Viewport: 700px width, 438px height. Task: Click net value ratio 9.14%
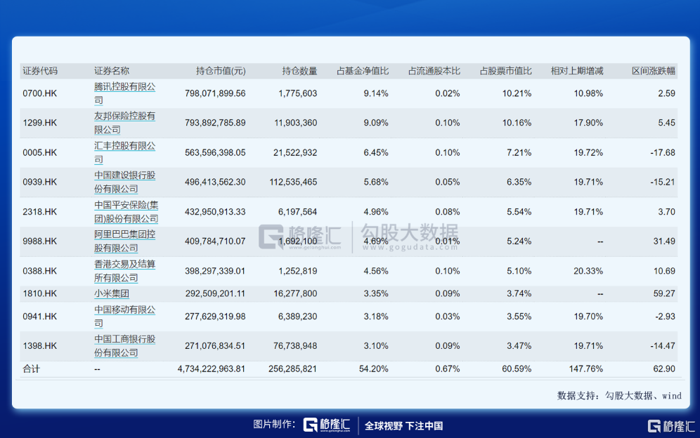[376, 93]
